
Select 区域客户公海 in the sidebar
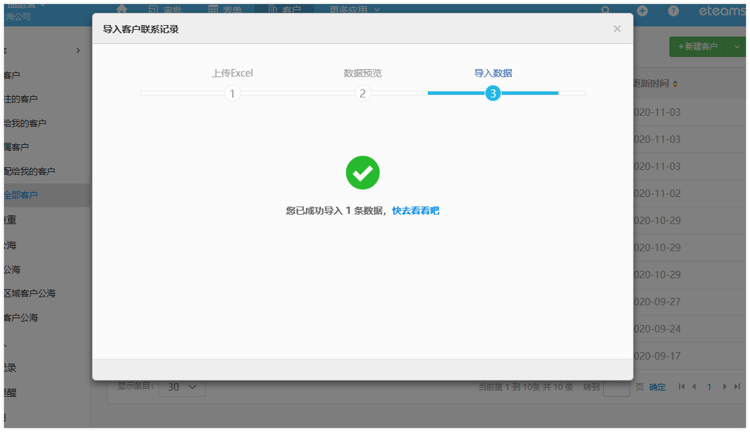(x=30, y=293)
